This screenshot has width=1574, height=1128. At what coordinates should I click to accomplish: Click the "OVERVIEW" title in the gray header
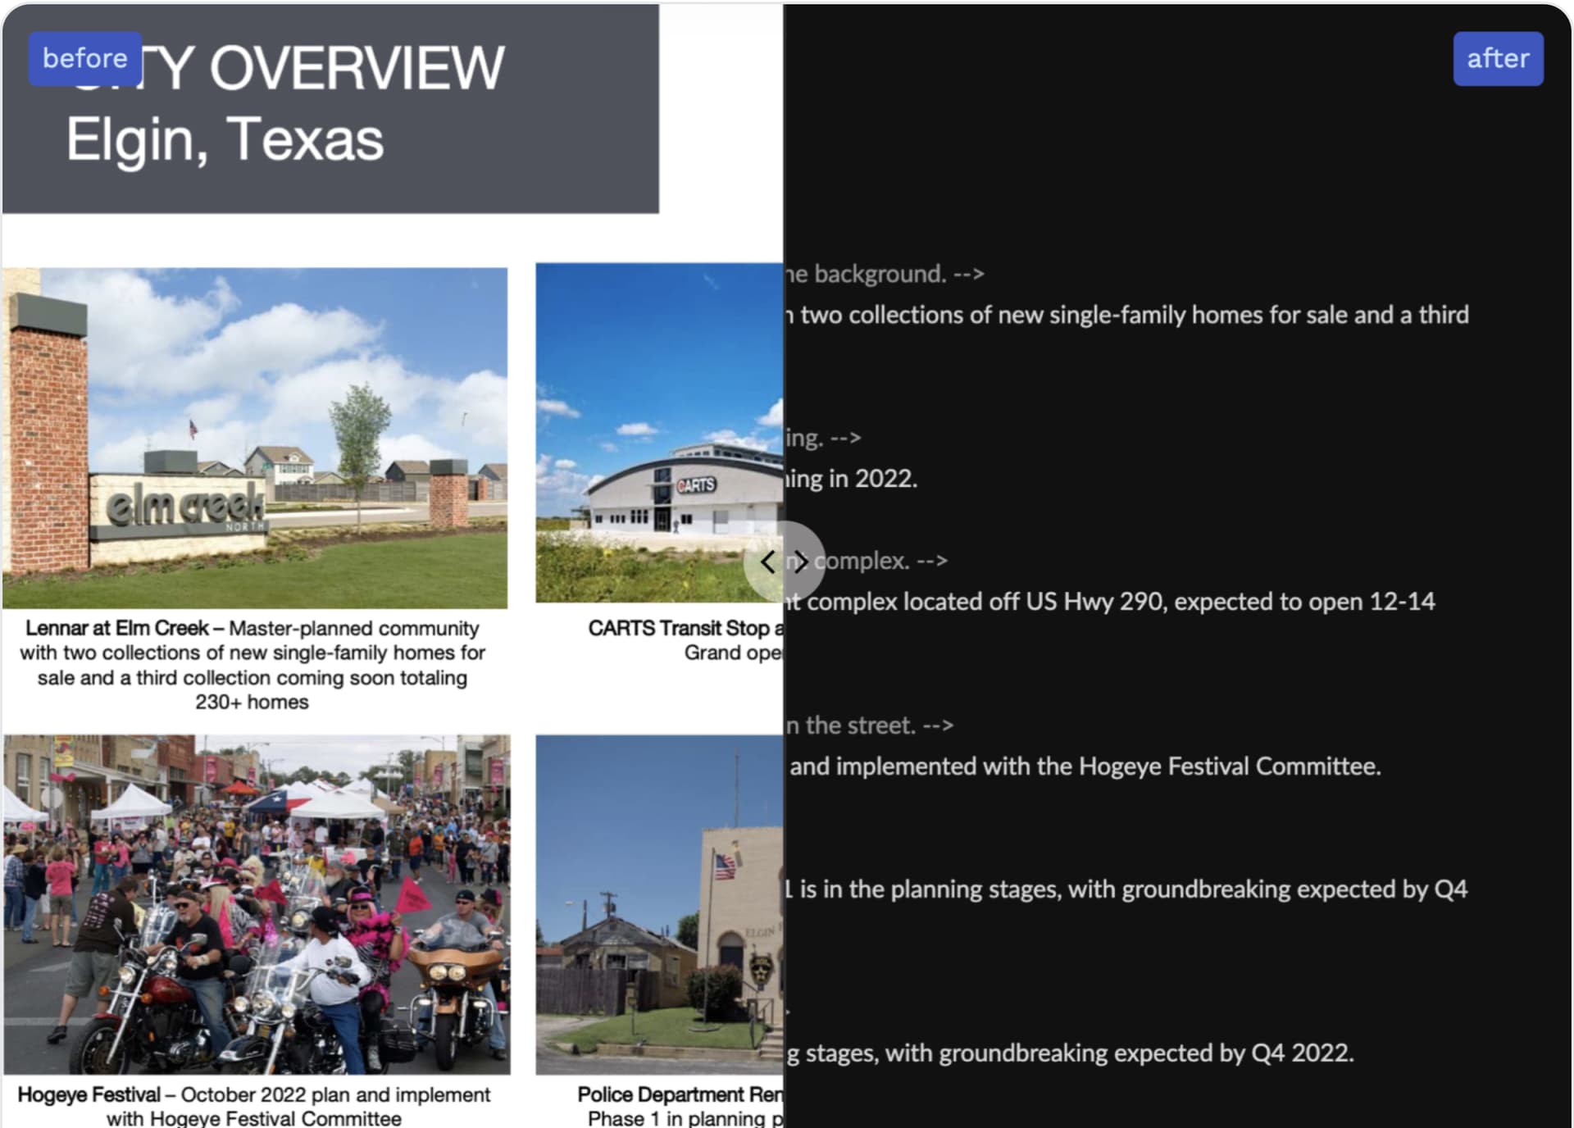coord(357,69)
